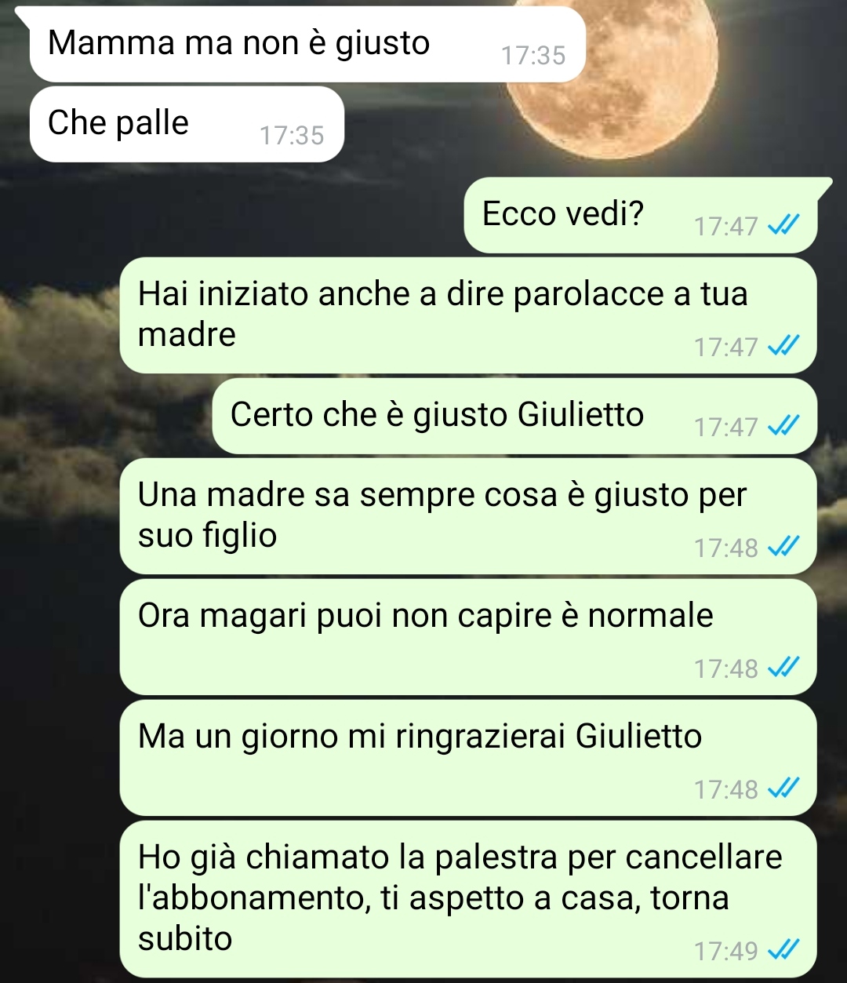Tap the "Ho già chiamato la palestra" message

468,898
